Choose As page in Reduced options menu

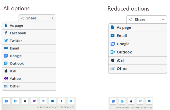tap(138, 28)
